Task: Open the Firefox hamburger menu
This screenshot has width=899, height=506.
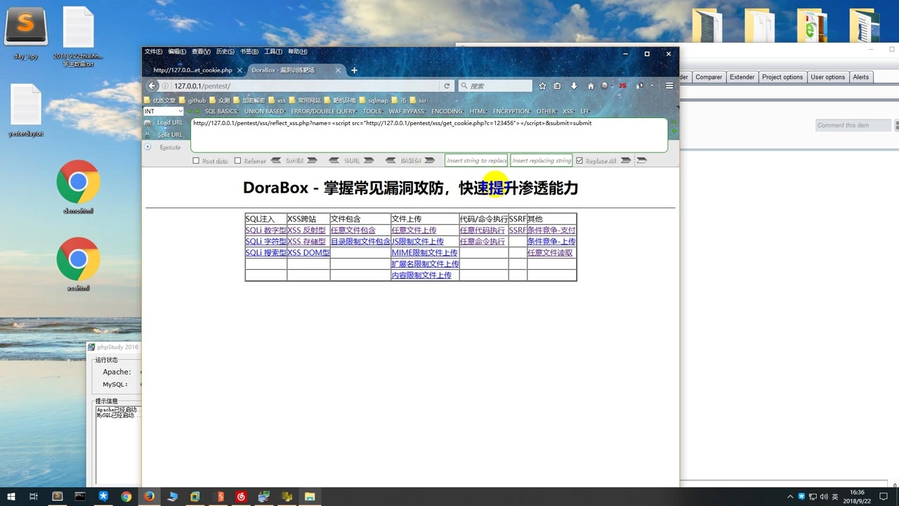Action: click(x=669, y=86)
